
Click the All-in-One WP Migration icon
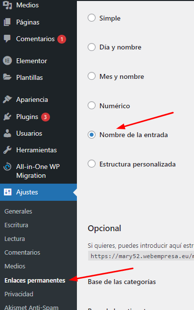pos(7,167)
